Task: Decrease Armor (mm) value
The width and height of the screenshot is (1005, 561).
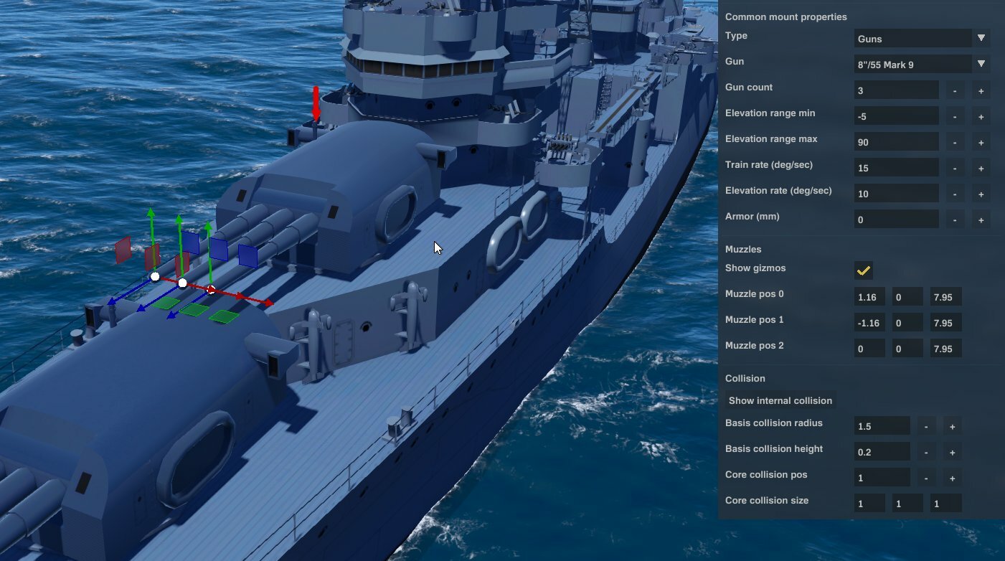Action: coord(955,220)
